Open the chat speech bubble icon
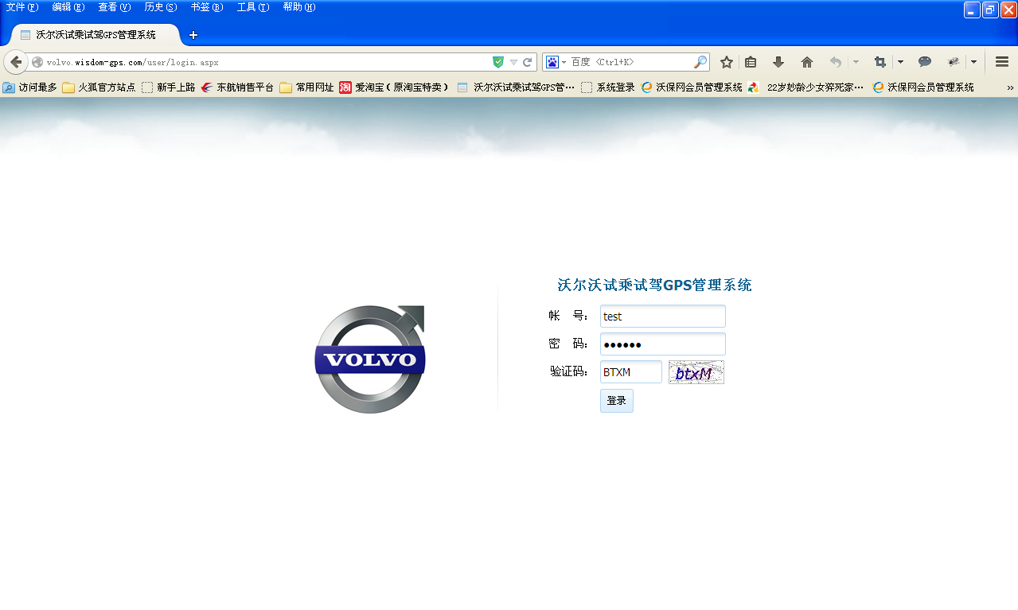This screenshot has width=1018, height=610. point(925,62)
